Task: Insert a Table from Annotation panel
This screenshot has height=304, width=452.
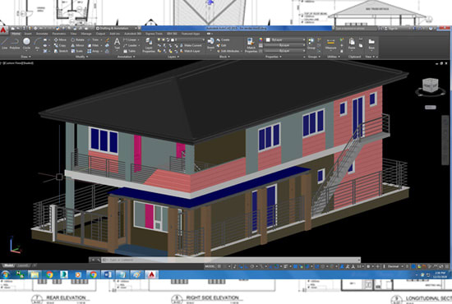Action: [129, 51]
